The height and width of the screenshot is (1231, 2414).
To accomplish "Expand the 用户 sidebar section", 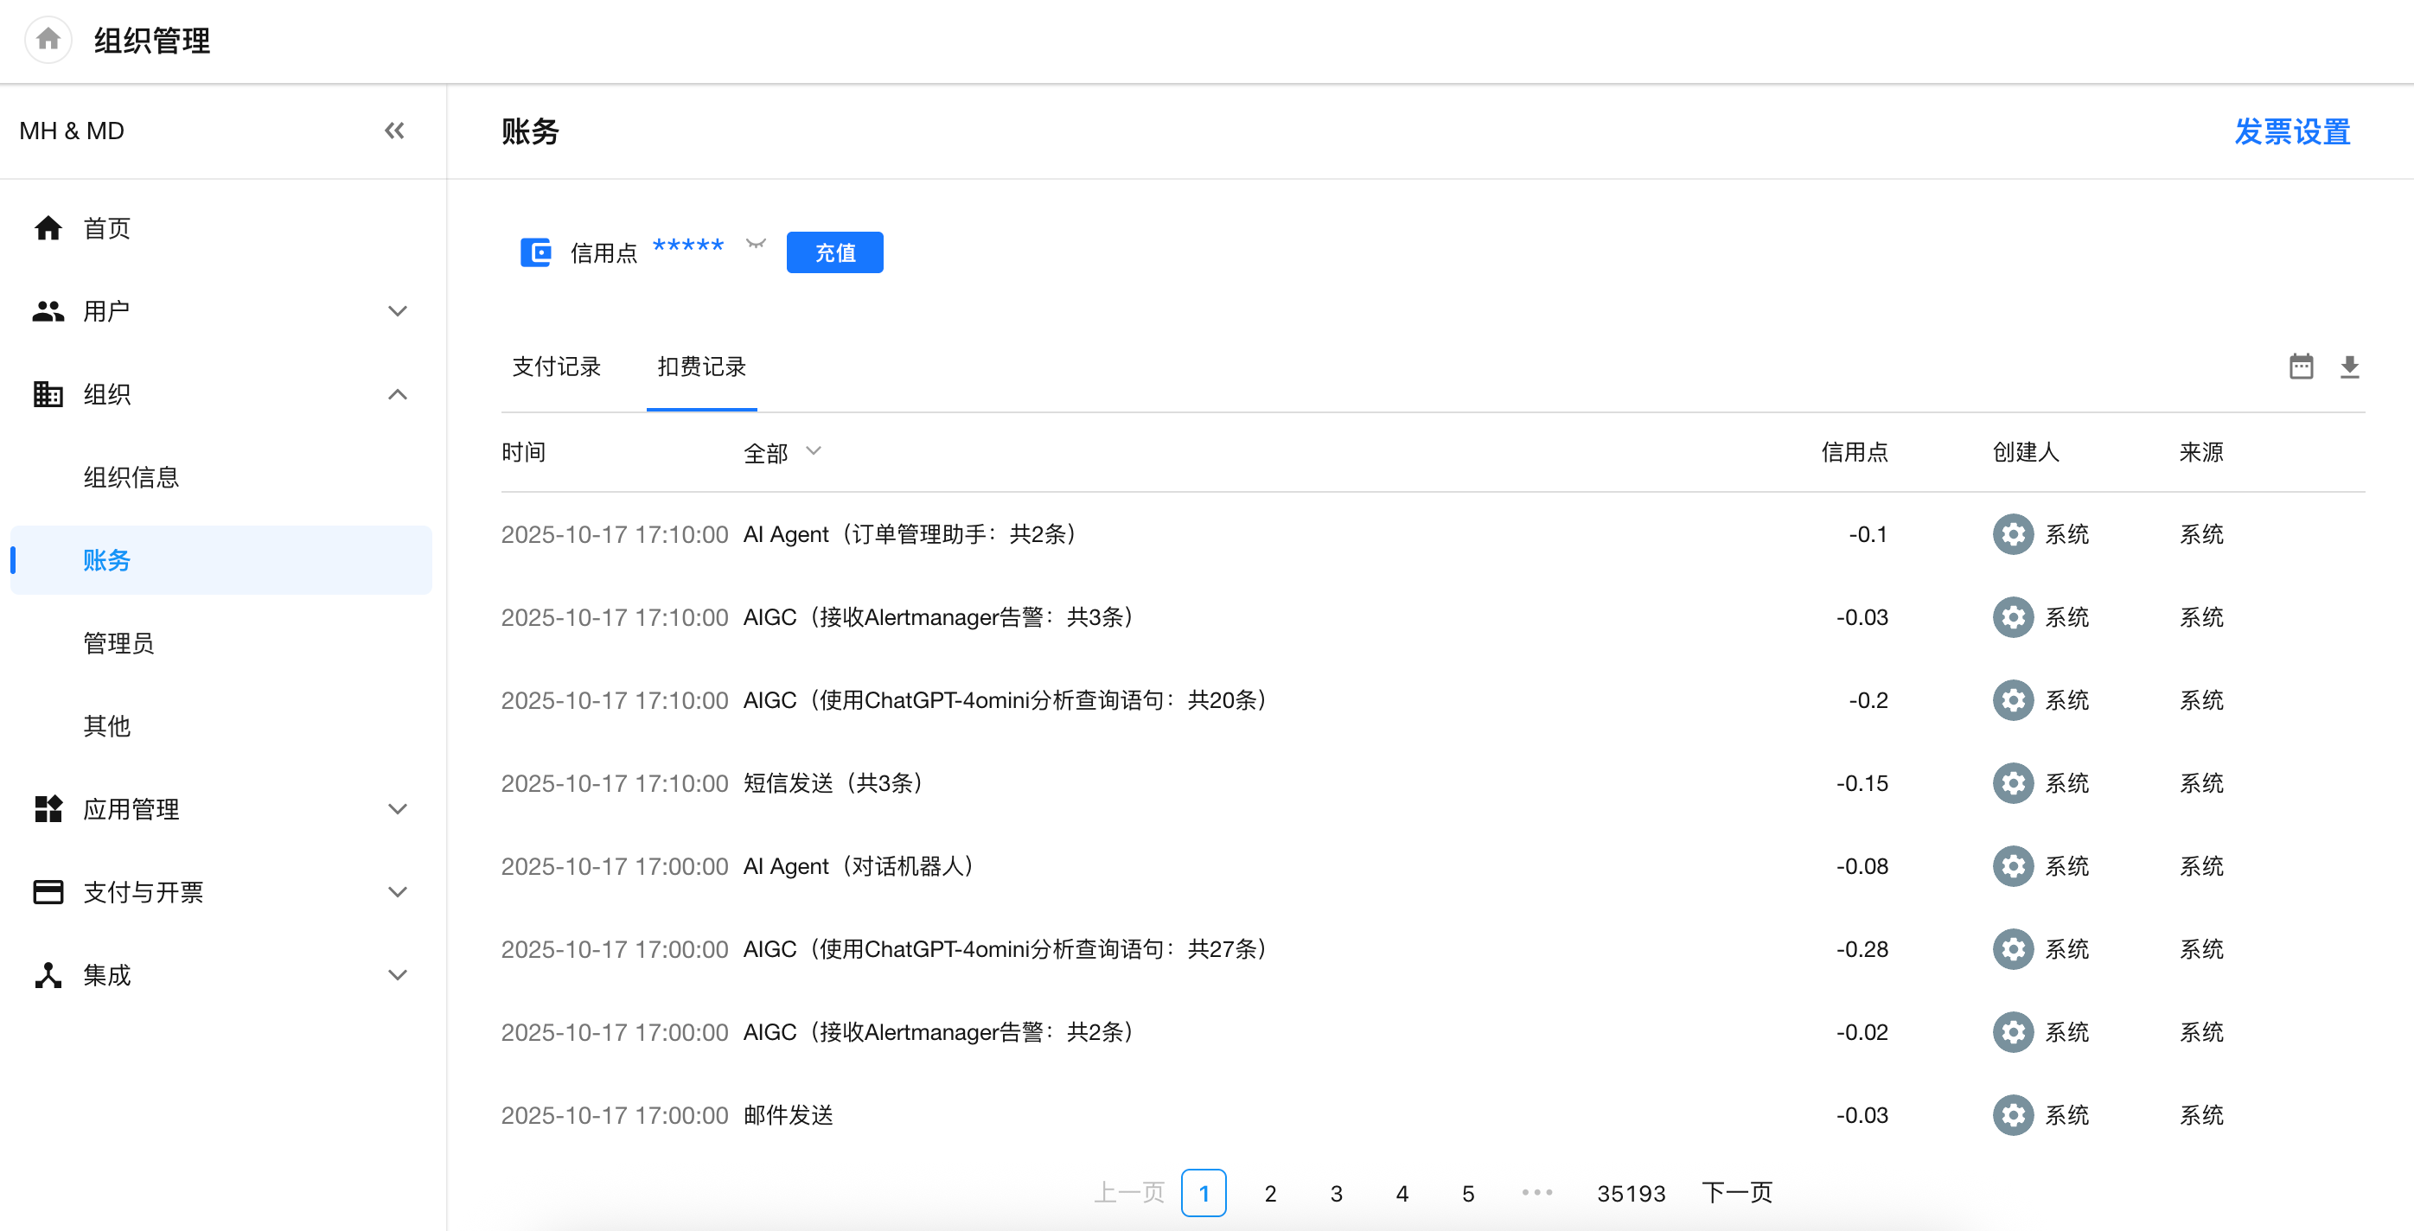I will point(398,311).
